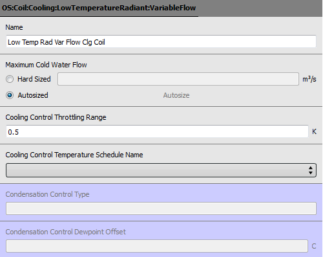Click the up-down arrows on the schedule dropdown

click(x=311, y=170)
